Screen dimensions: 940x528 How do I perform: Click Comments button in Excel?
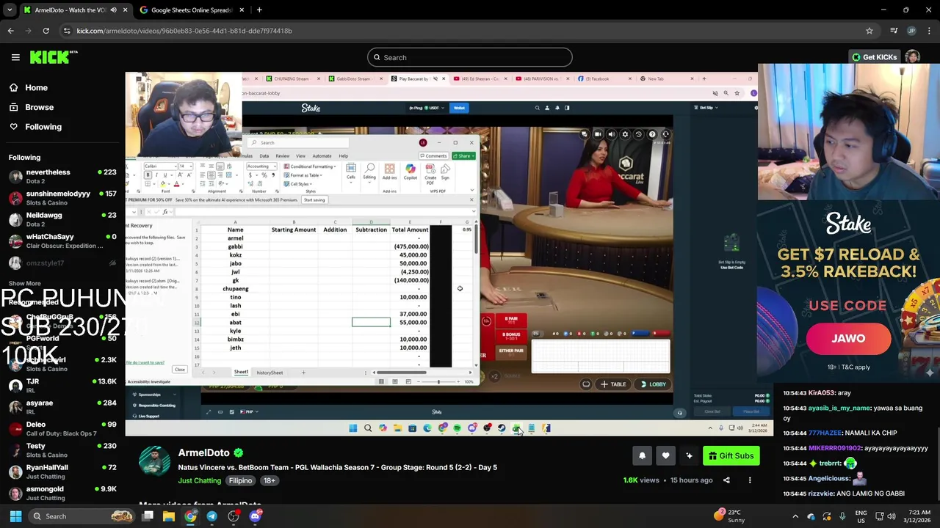(433, 155)
